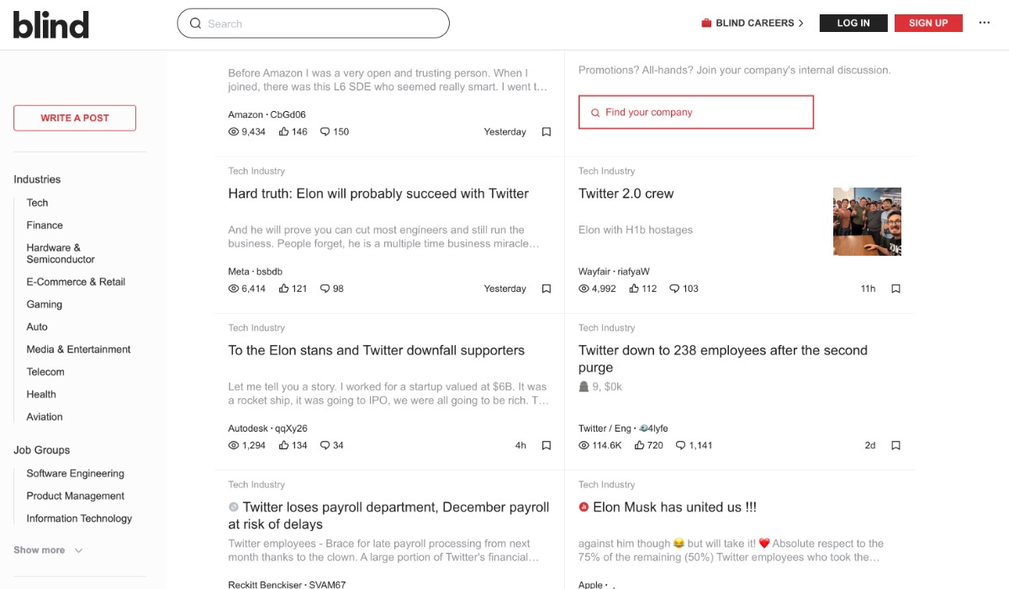Bookmark the Amazon L6 SDE post
Screen dimensions: 1009x589
(x=547, y=132)
